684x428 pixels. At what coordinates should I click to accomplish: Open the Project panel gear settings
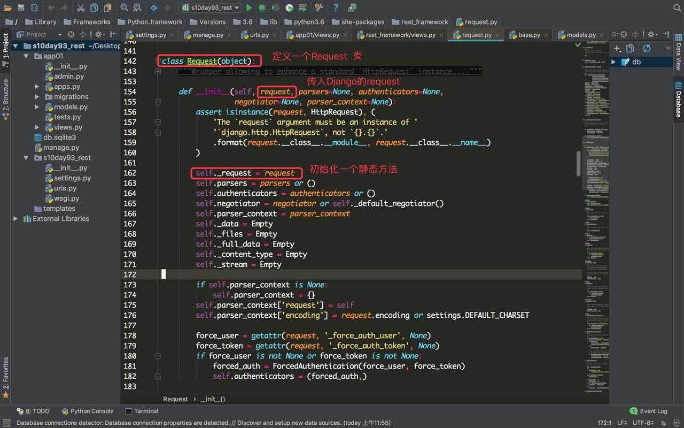pyautogui.click(x=100, y=34)
